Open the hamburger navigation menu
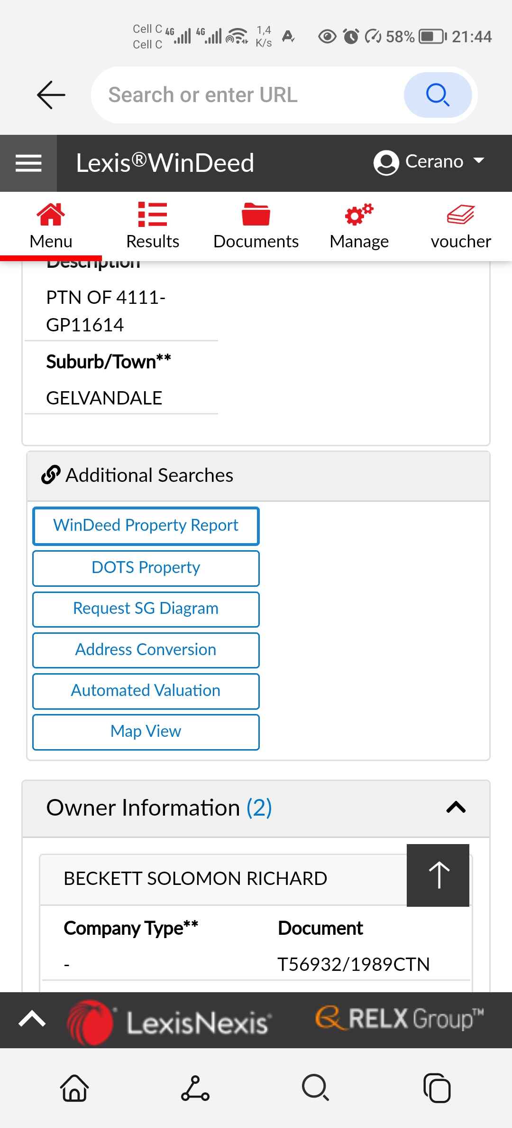The width and height of the screenshot is (512, 1128). click(x=28, y=163)
